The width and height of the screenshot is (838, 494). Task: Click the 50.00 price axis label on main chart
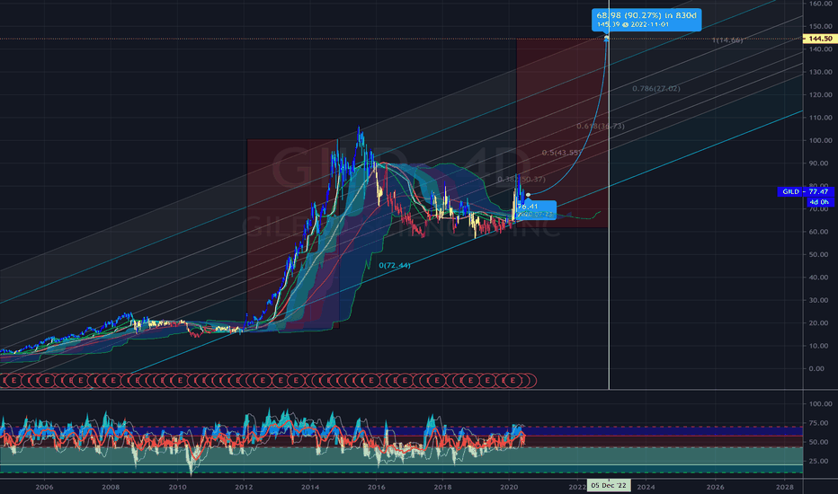pos(820,254)
